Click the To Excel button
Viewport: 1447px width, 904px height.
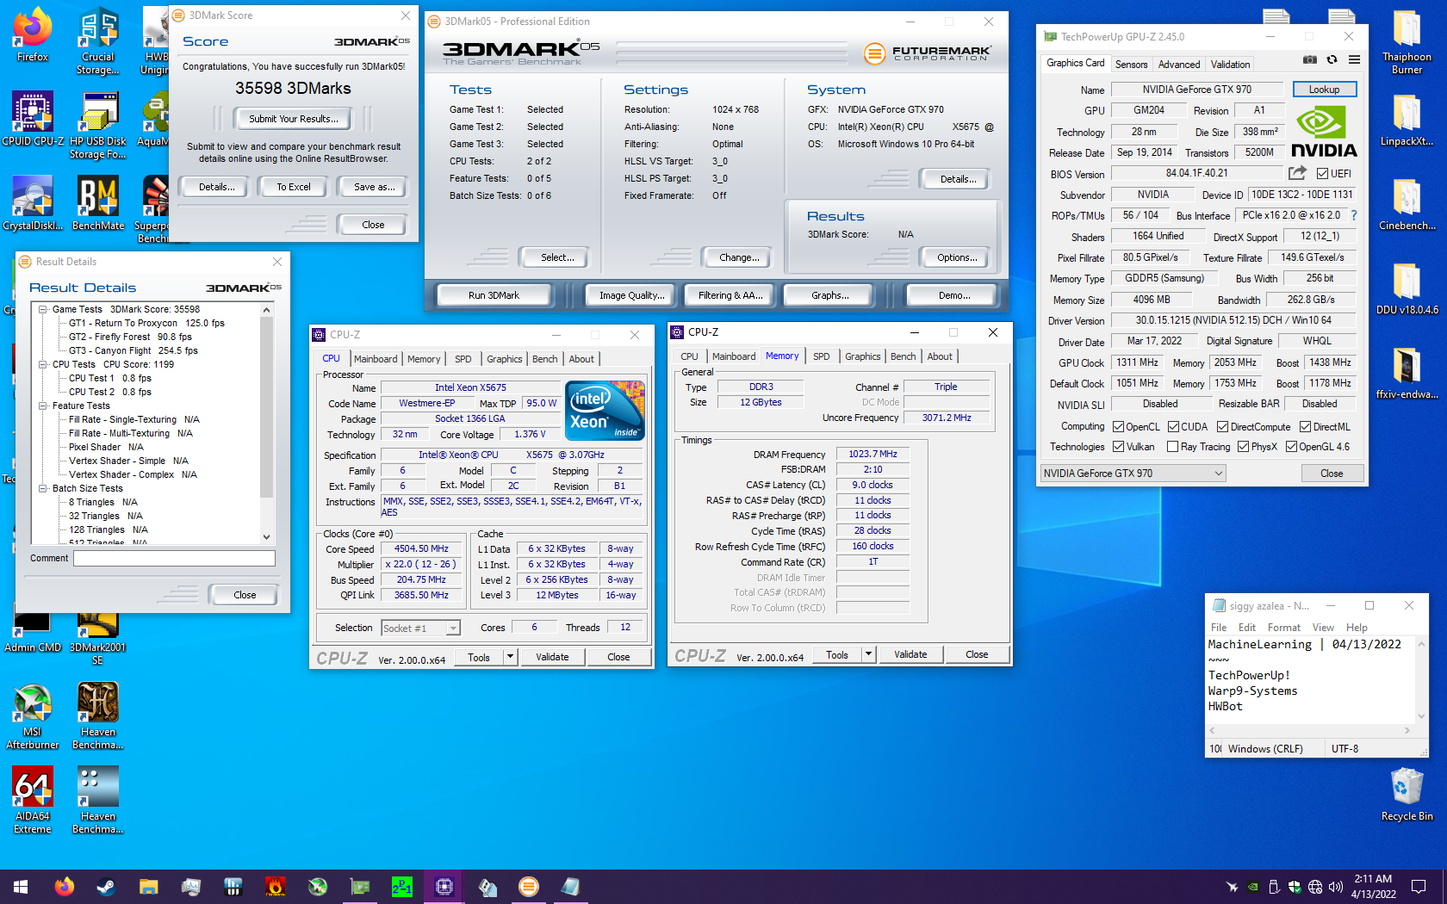pos(293,187)
